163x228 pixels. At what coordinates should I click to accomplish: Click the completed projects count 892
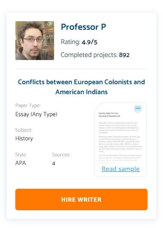point(124,55)
